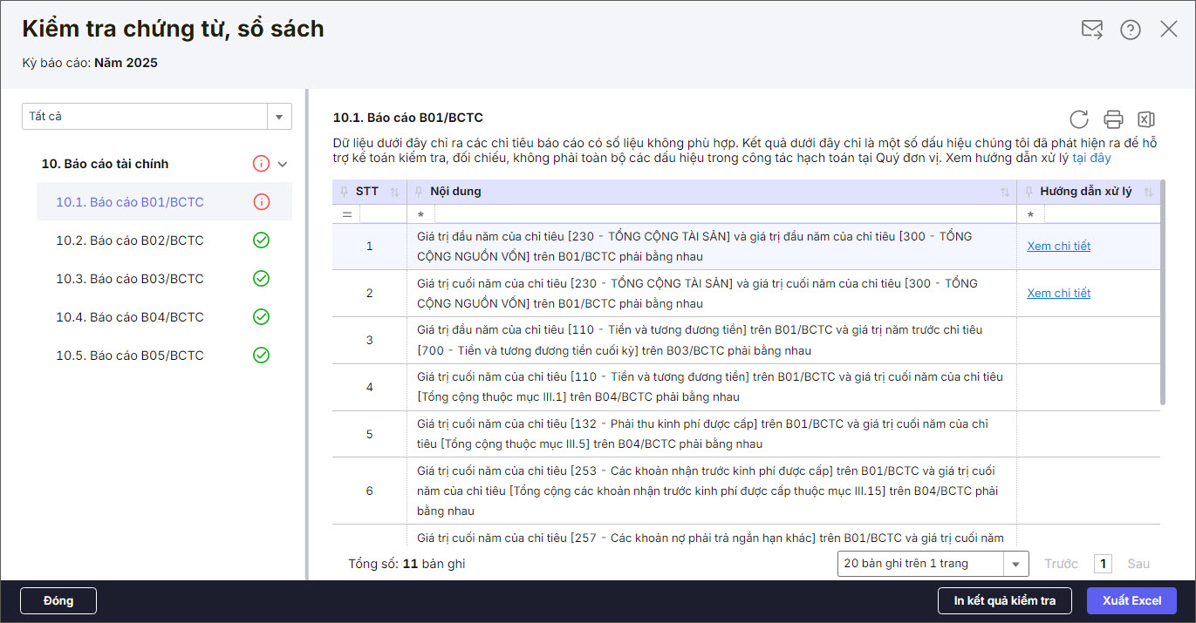Image resolution: width=1196 pixels, height=623 pixels.
Task: Open the tại đây guidance link
Action: click(1091, 159)
